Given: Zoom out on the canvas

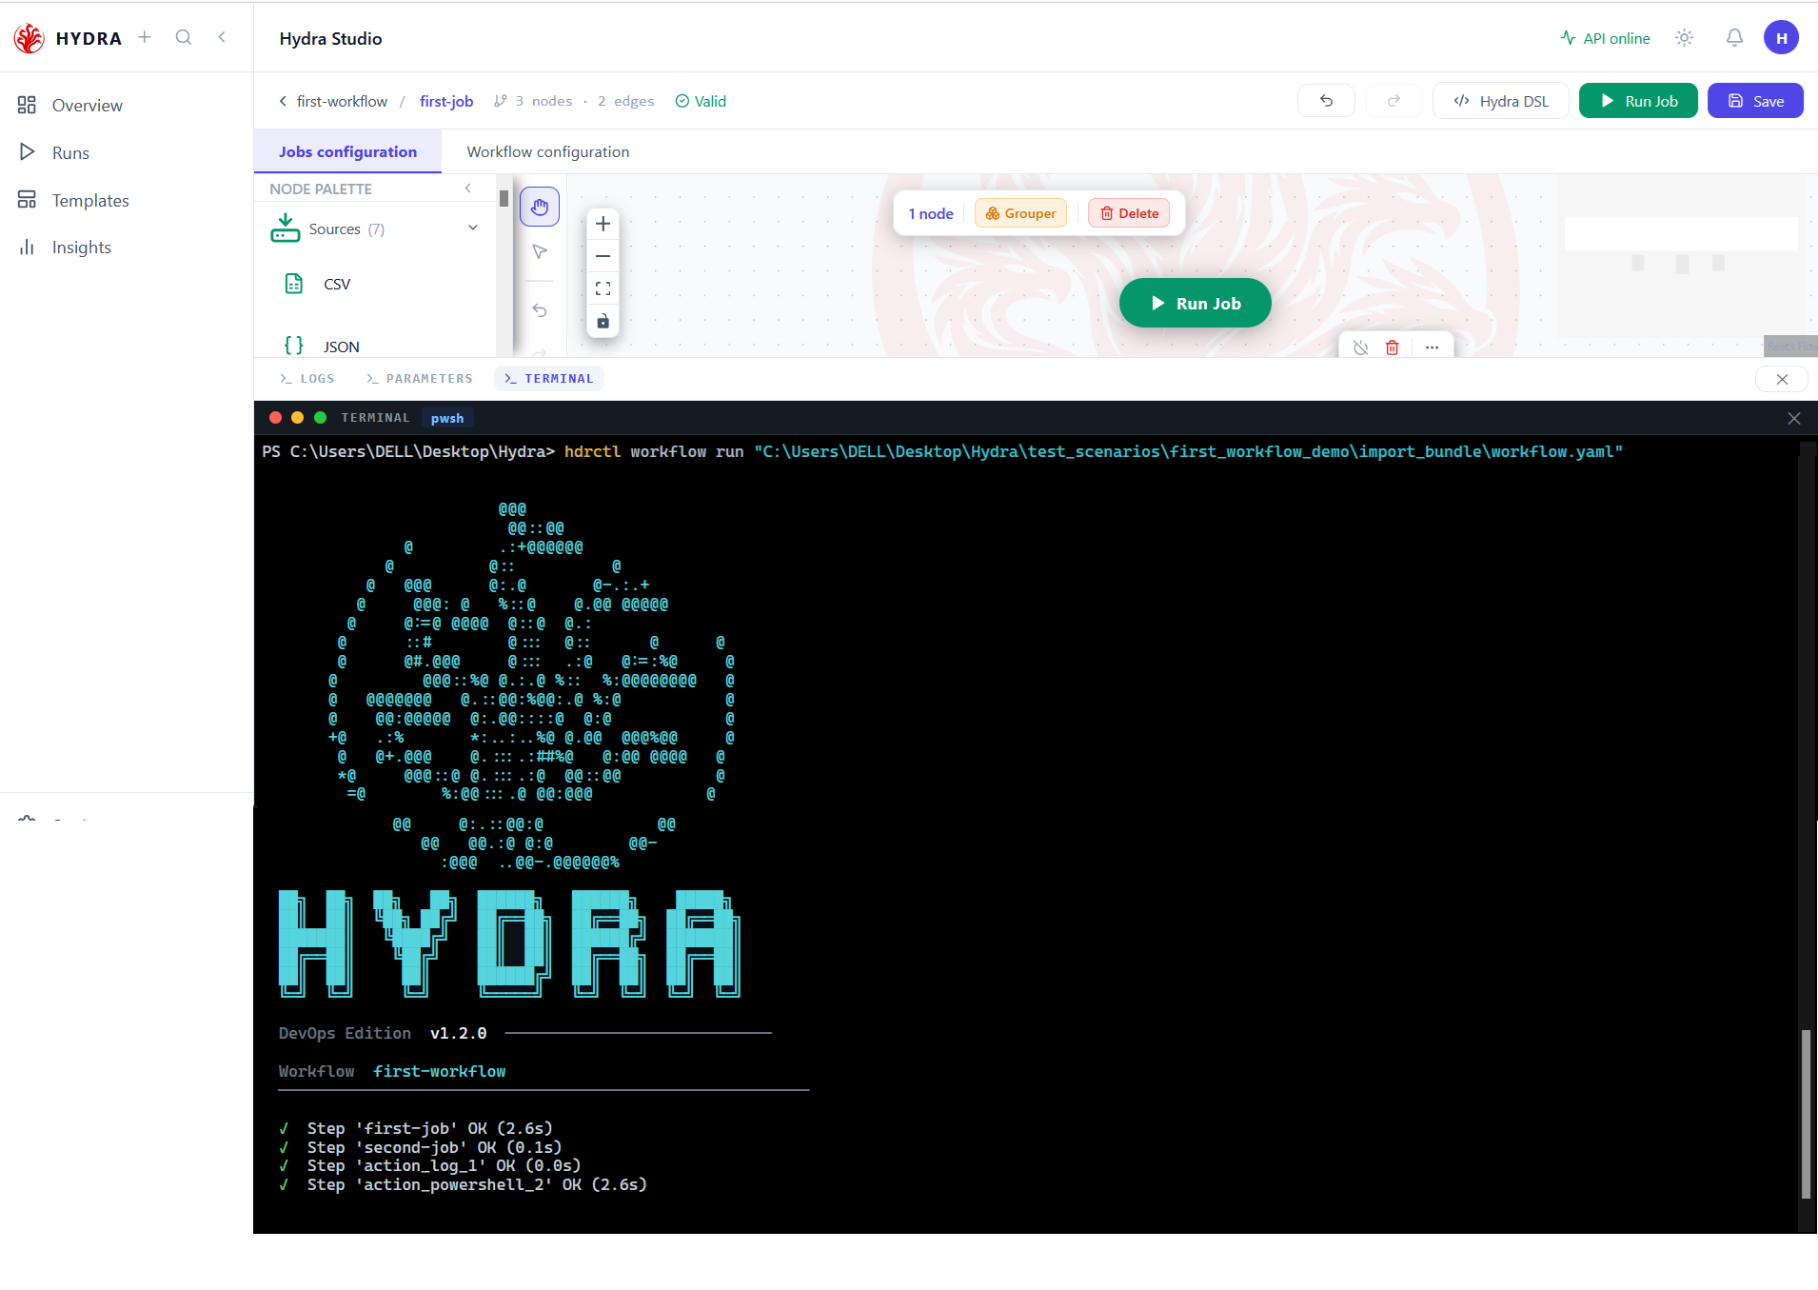Looking at the screenshot, I should click(x=603, y=256).
